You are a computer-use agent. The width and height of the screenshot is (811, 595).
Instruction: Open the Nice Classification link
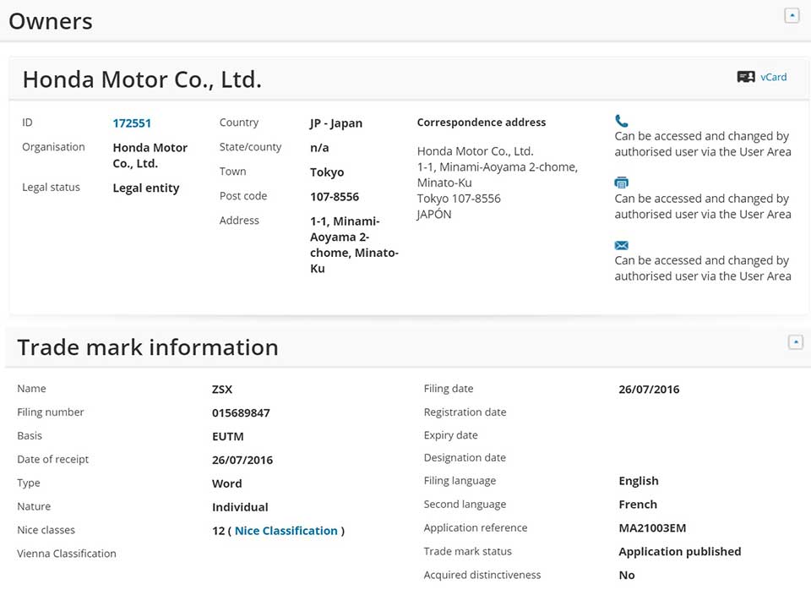pos(286,531)
